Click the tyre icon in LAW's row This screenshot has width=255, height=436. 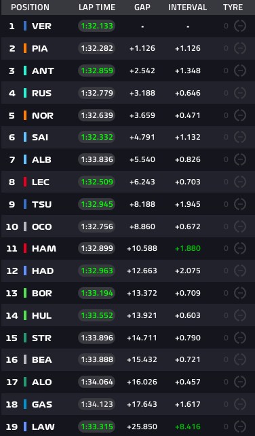pos(239,427)
